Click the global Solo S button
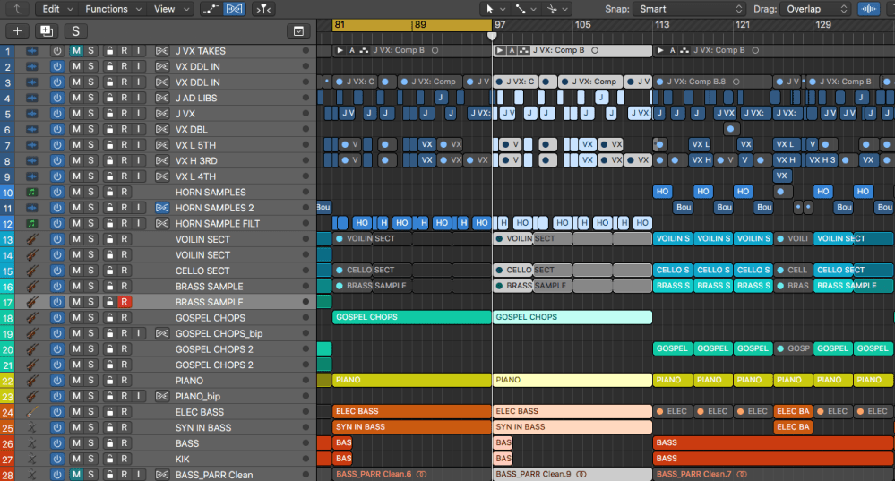Screen dimensions: 895x481 [74, 31]
